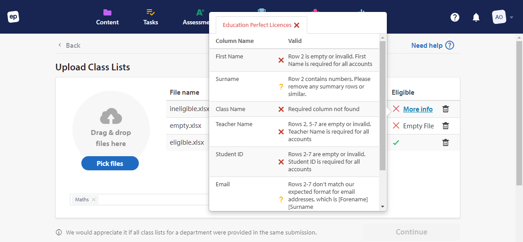Screen dimensions: 523x242
Task: Expand the AO user account dropdown
Action: pos(503,17)
